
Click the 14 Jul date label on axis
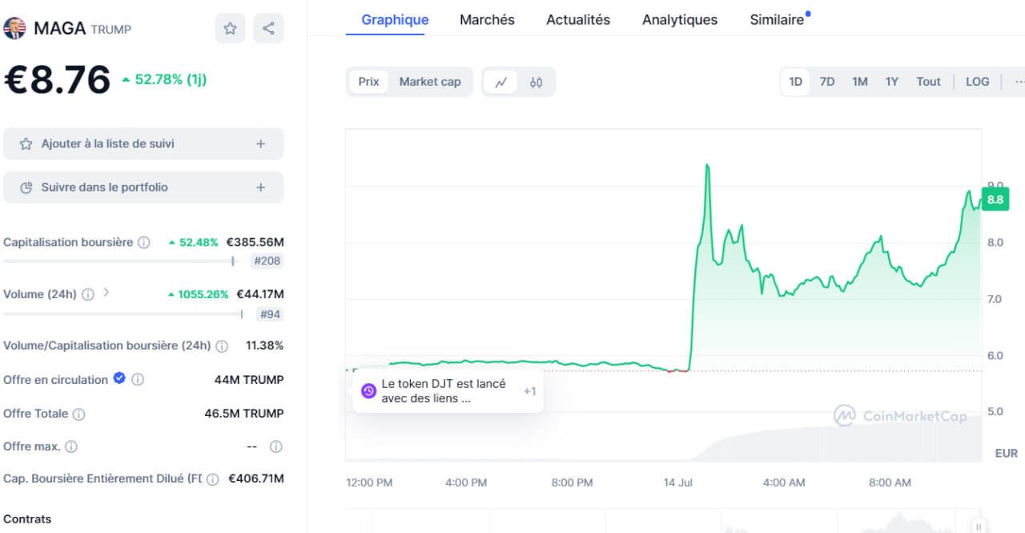click(677, 483)
